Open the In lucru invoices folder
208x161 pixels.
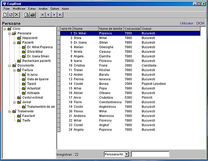coord(32,74)
